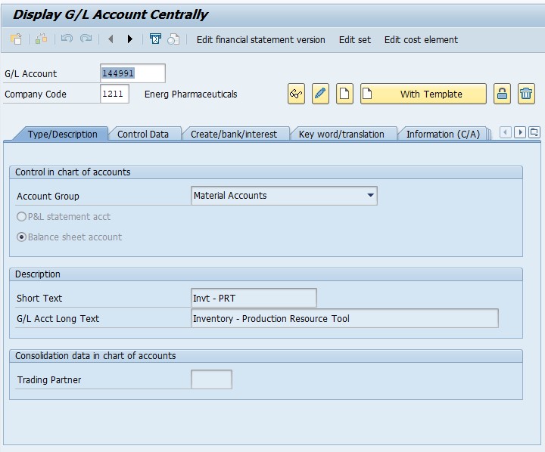Click the Short Text field
Viewport: 545px width, 452px height.
(x=254, y=298)
